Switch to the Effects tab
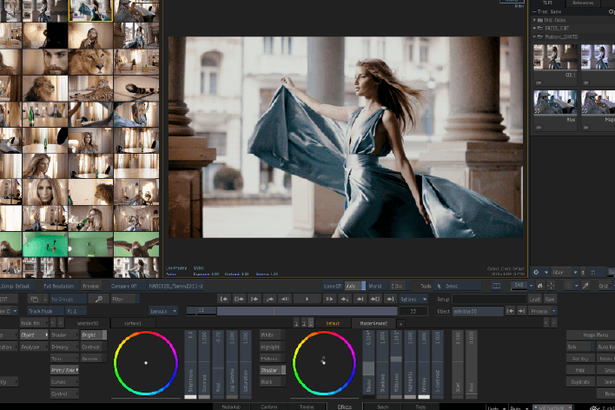This screenshot has height=410, width=615. (x=344, y=407)
